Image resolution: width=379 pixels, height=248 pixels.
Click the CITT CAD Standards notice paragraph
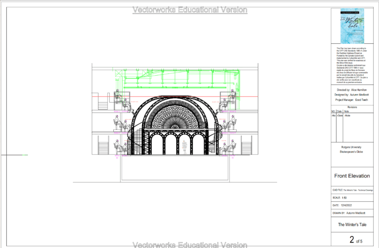[x=352, y=64]
